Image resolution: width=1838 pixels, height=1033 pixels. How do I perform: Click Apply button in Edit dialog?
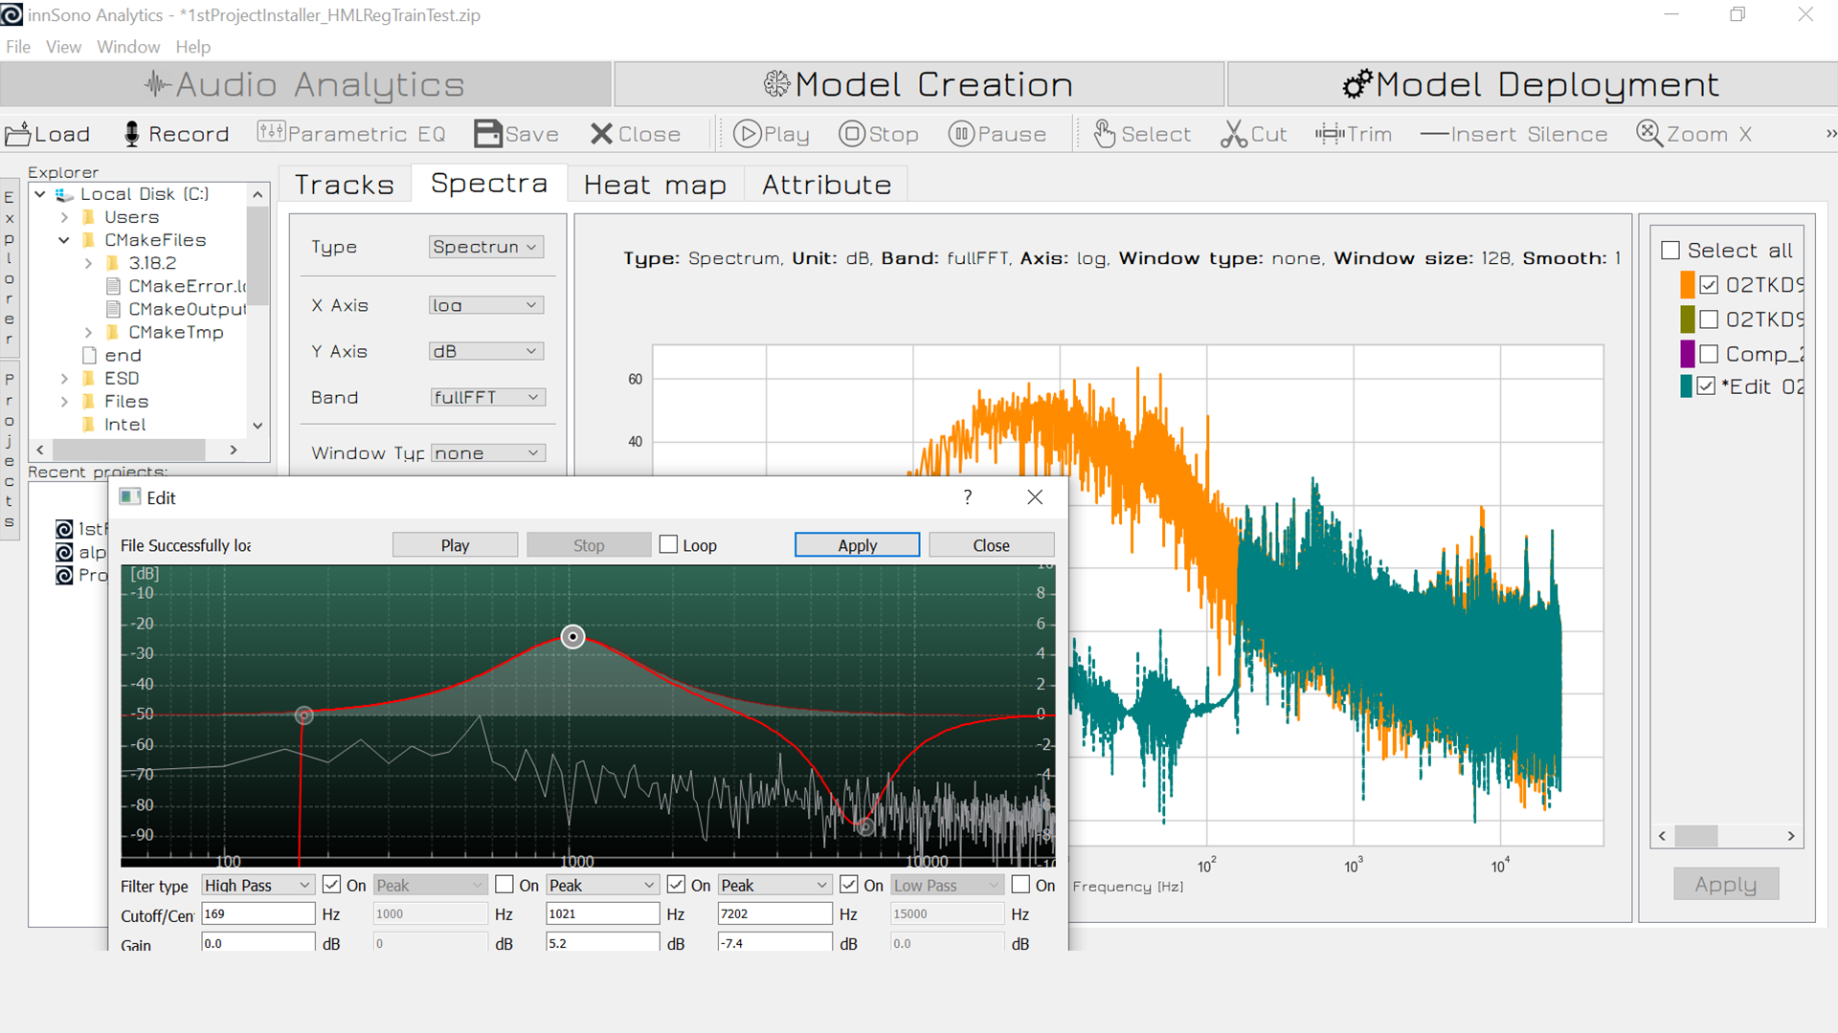[x=857, y=545]
